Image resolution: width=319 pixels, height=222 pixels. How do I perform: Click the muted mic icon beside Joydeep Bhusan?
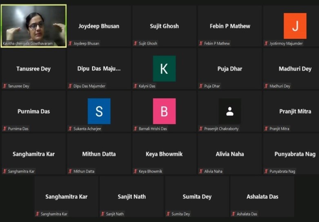tap(70, 43)
